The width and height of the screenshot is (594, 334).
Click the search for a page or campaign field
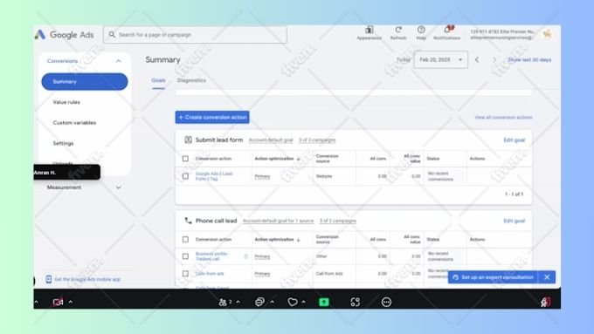(195, 34)
